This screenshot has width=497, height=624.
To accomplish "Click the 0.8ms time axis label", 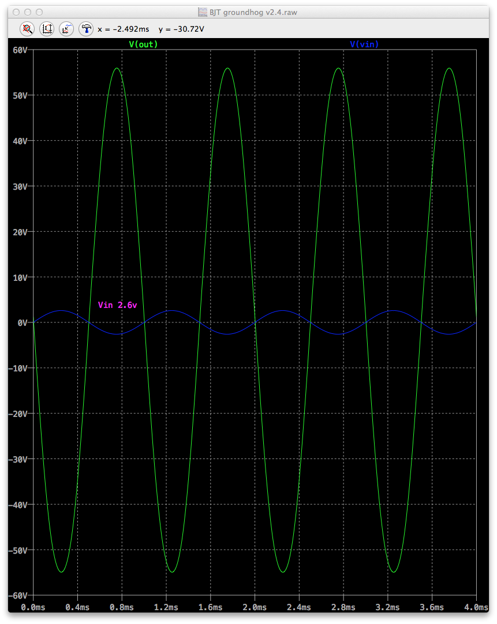I will (122, 607).
